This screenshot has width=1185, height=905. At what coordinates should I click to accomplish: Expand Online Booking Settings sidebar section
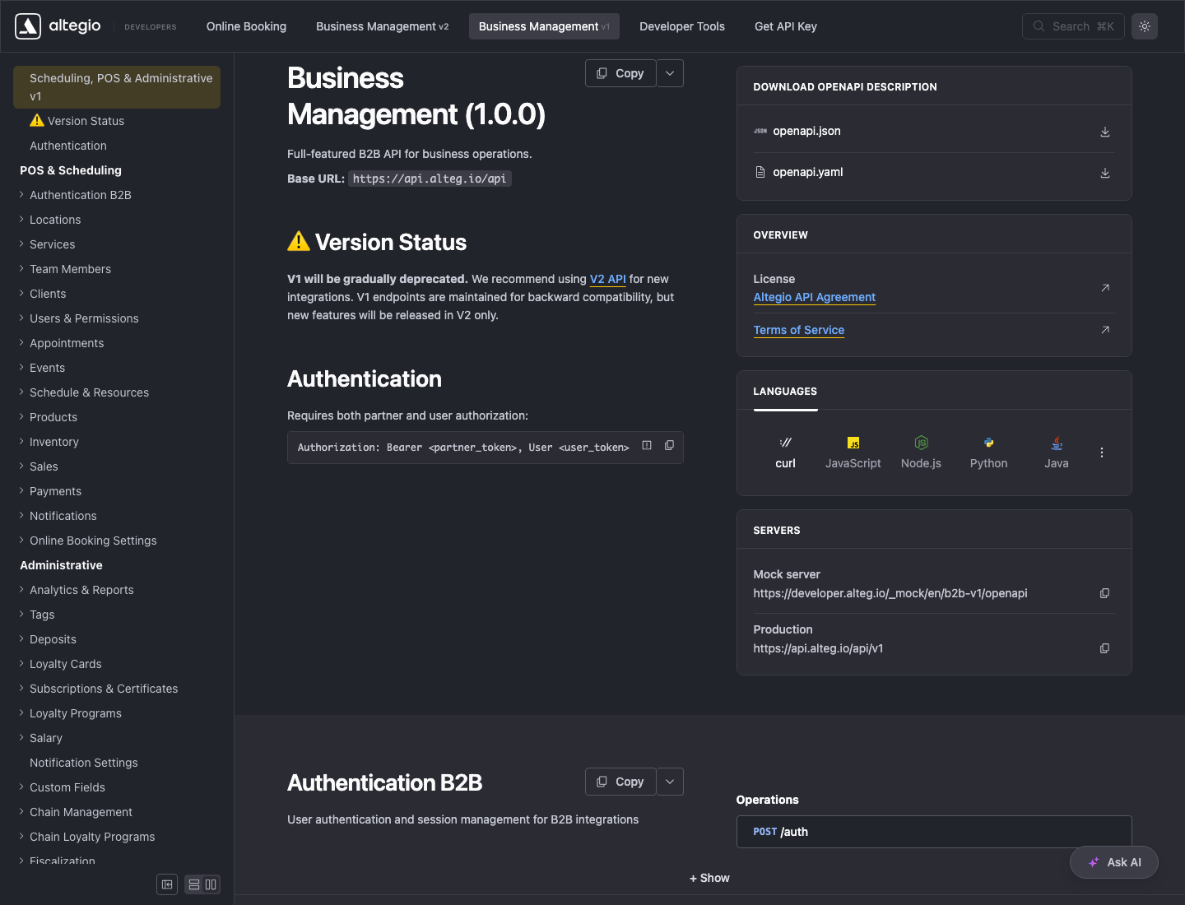click(93, 541)
